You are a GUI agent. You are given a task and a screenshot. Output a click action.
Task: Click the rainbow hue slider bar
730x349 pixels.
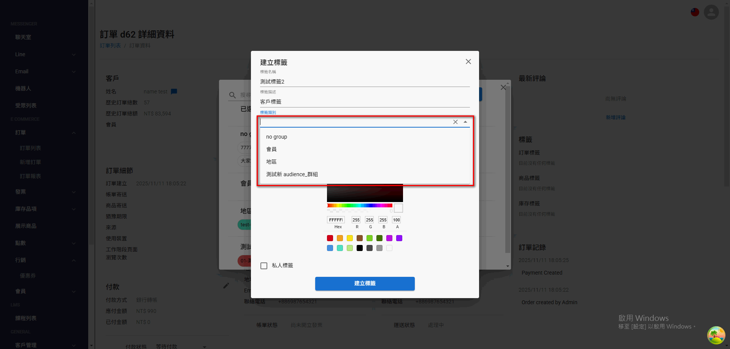(x=360, y=205)
